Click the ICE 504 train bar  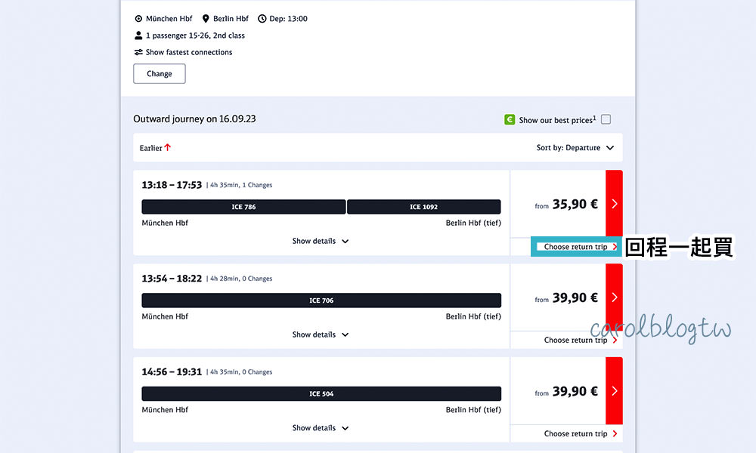[321, 394]
